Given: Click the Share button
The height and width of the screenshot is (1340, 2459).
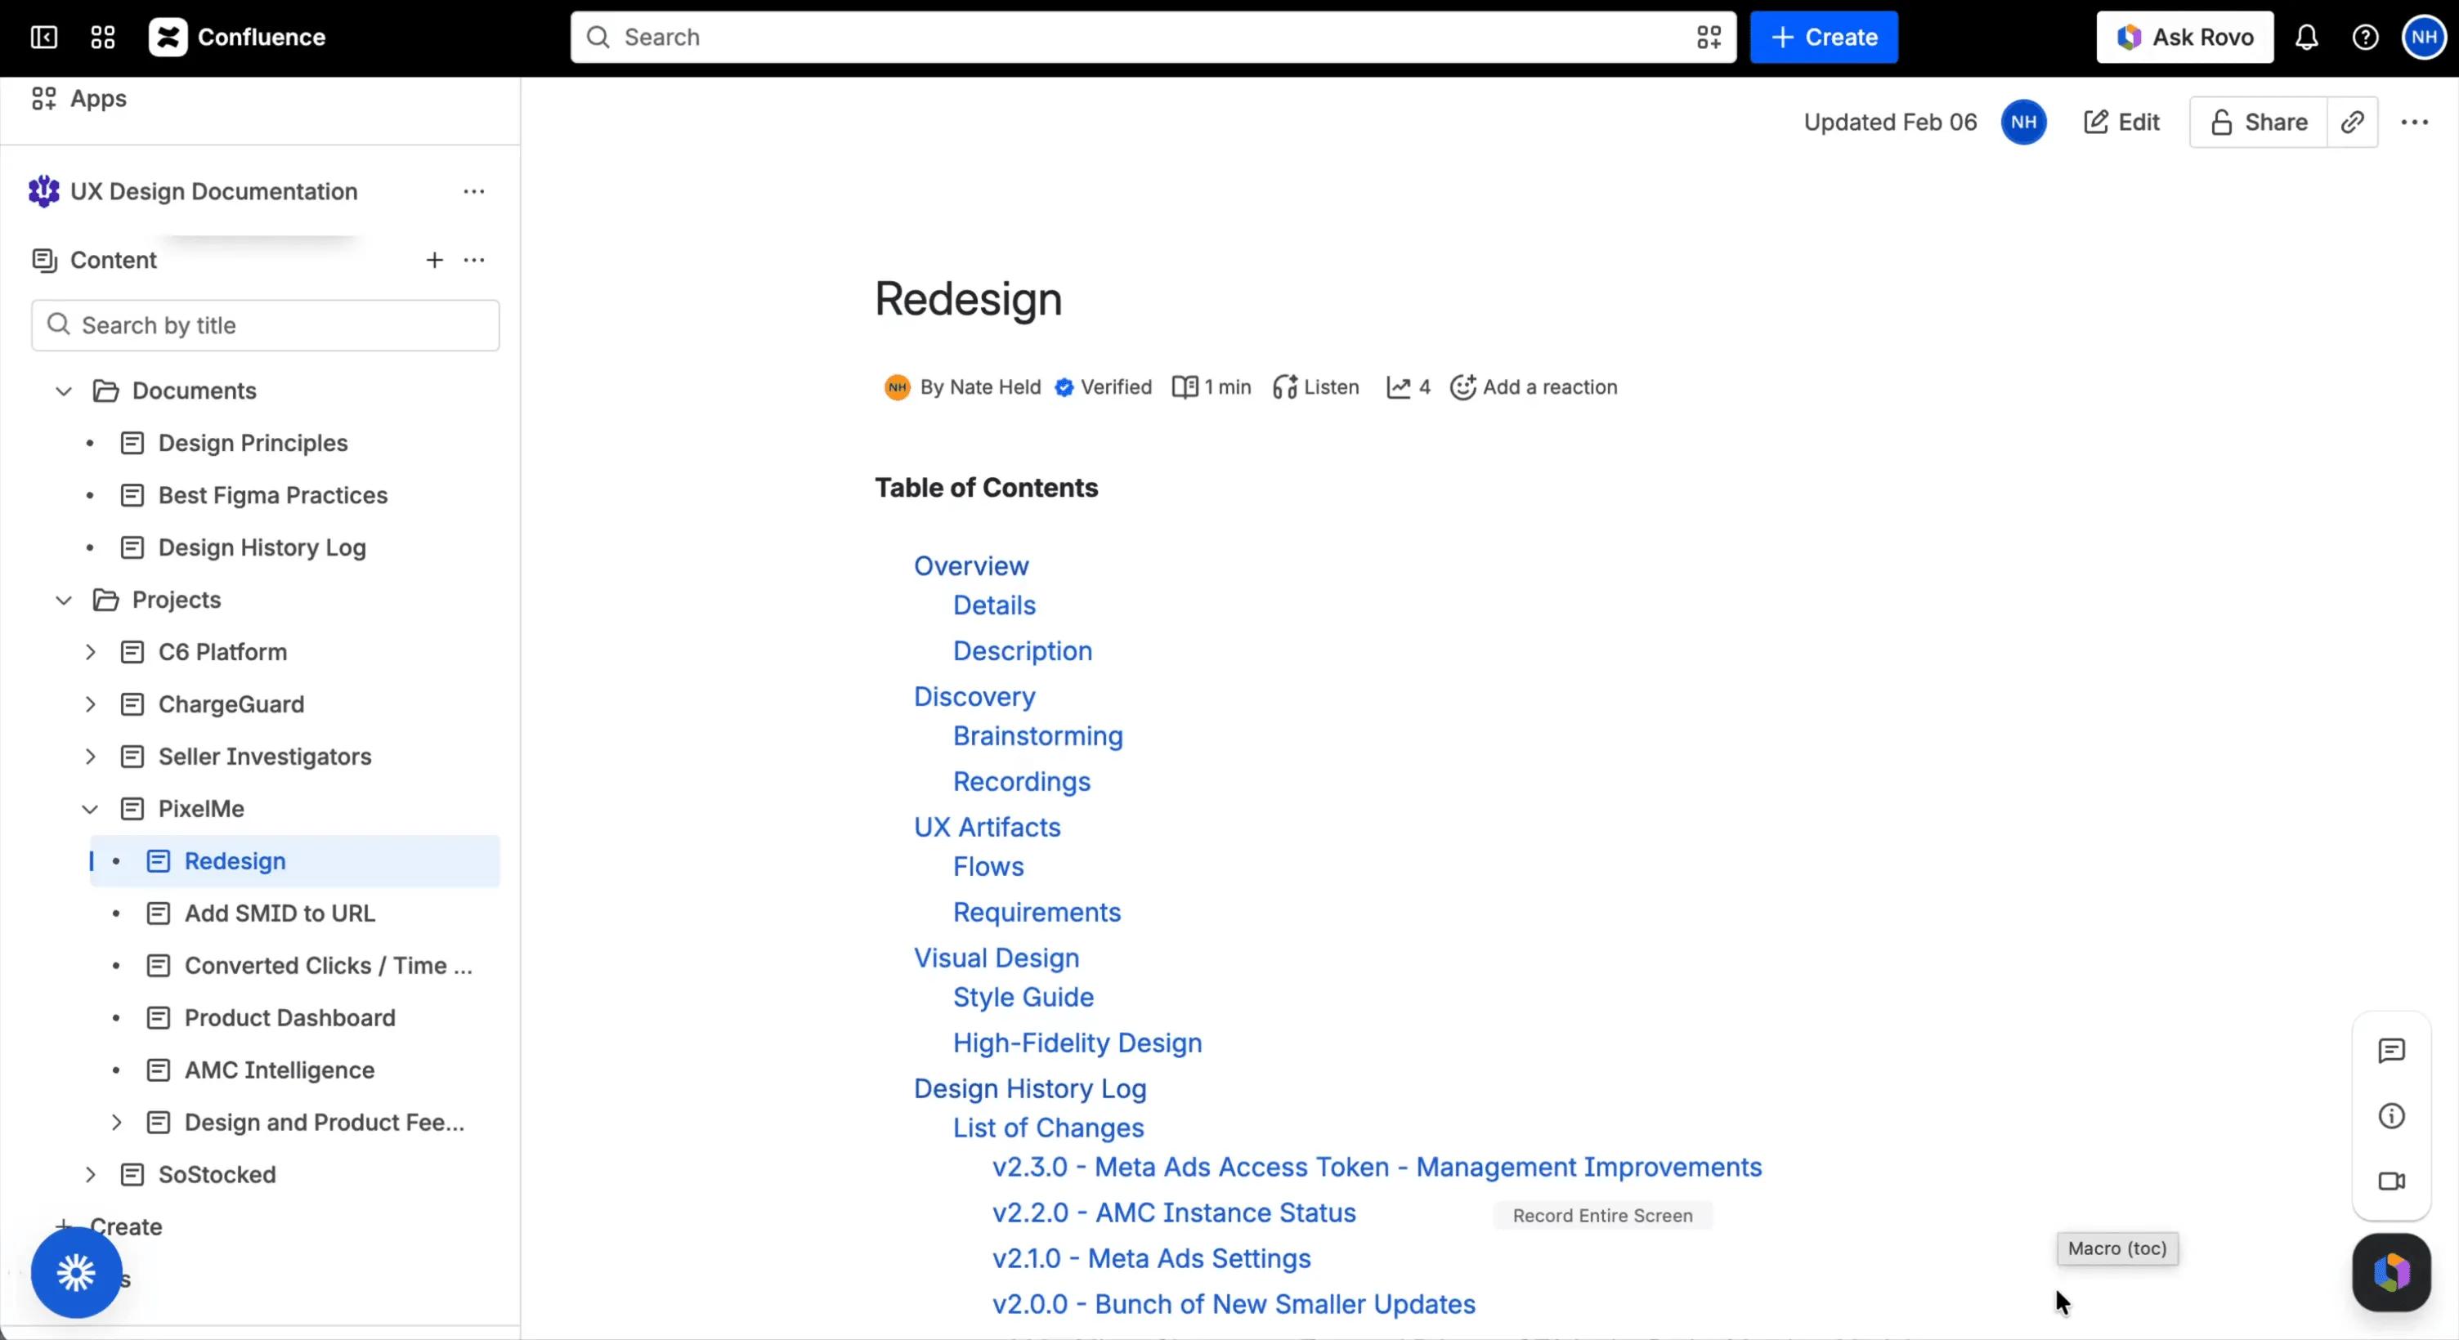Looking at the screenshot, I should pos(2259,123).
